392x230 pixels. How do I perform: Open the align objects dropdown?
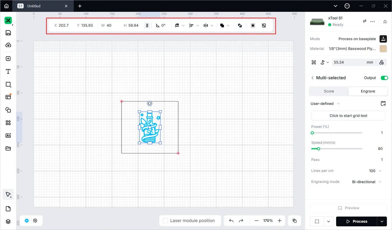[x=194, y=25]
